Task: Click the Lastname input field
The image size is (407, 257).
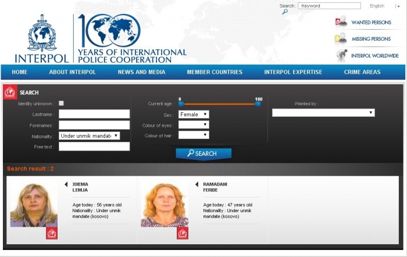Action: (94, 114)
